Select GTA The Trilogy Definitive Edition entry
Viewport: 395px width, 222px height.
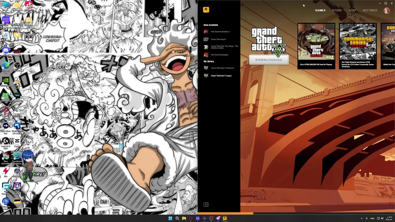click(x=221, y=47)
